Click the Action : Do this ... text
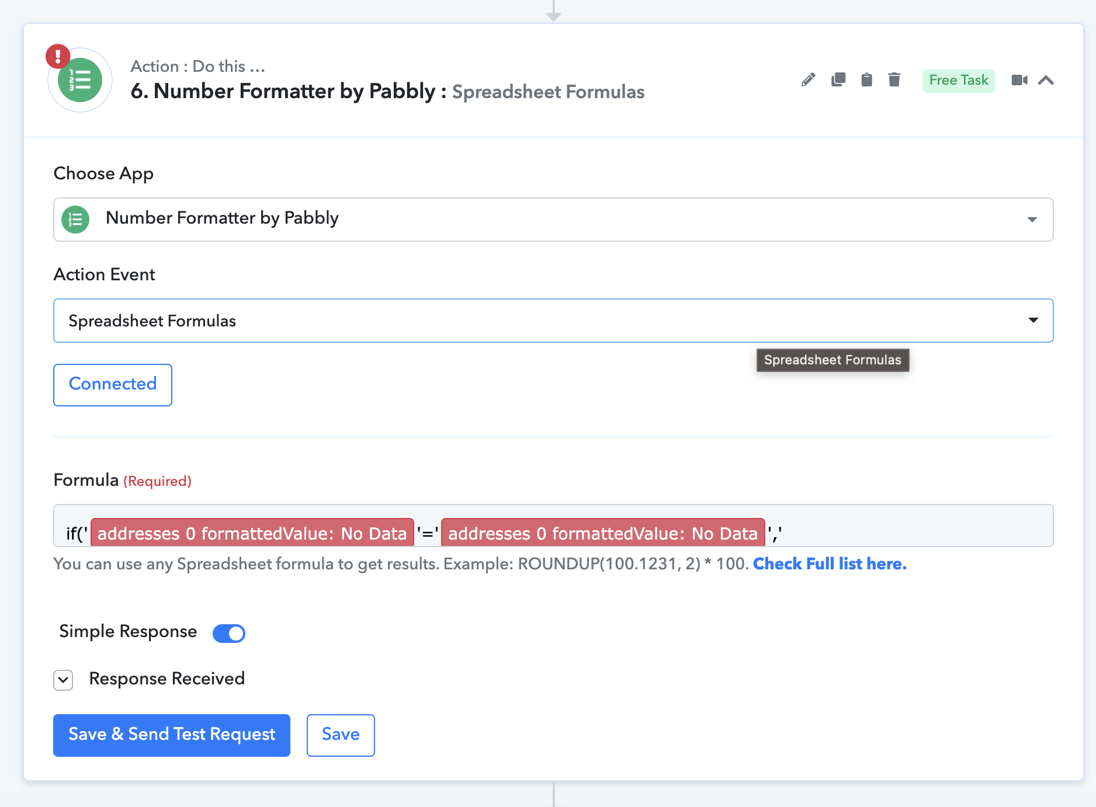The image size is (1096, 807). 198,66
